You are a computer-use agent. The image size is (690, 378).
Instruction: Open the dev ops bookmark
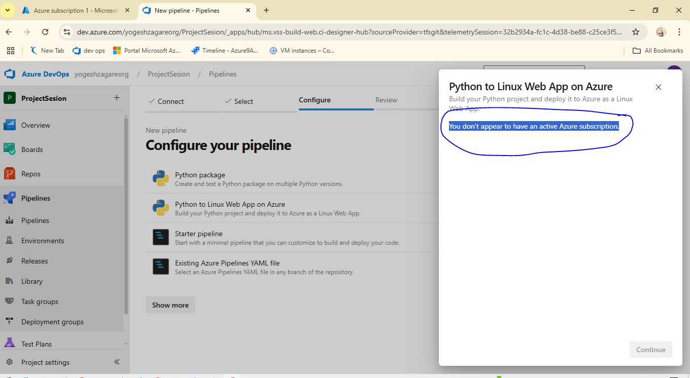(x=89, y=51)
